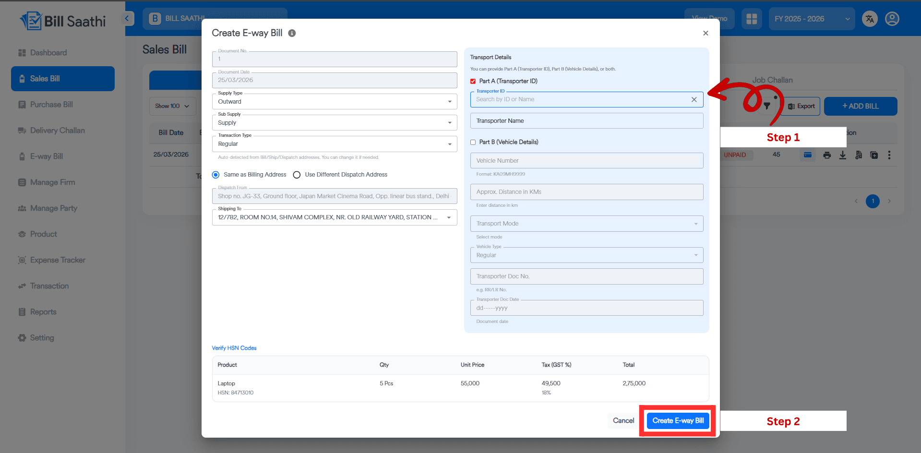
Task: Open the apps grid icon in header
Action: [x=752, y=19]
